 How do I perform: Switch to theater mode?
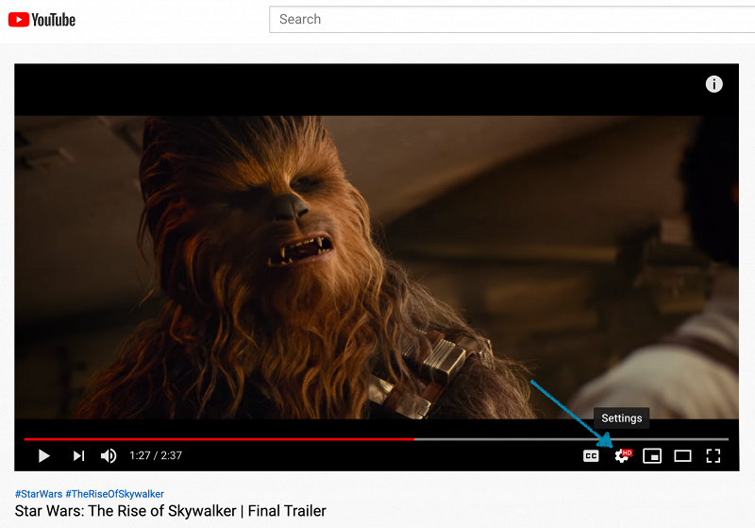coord(682,455)
